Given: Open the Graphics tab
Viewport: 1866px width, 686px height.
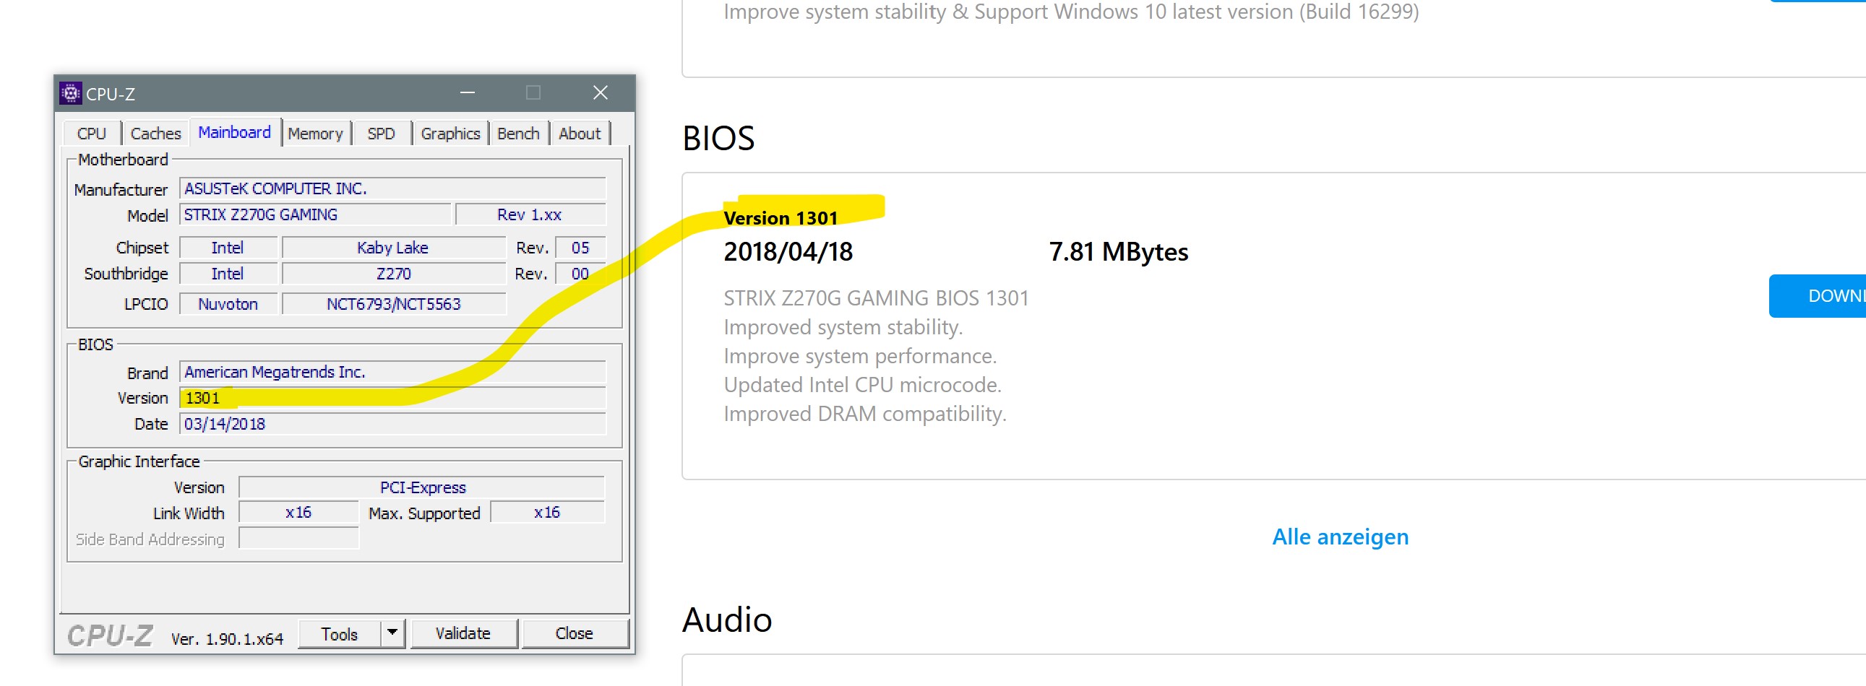Looking at the screenshot, I should (450, 134).
